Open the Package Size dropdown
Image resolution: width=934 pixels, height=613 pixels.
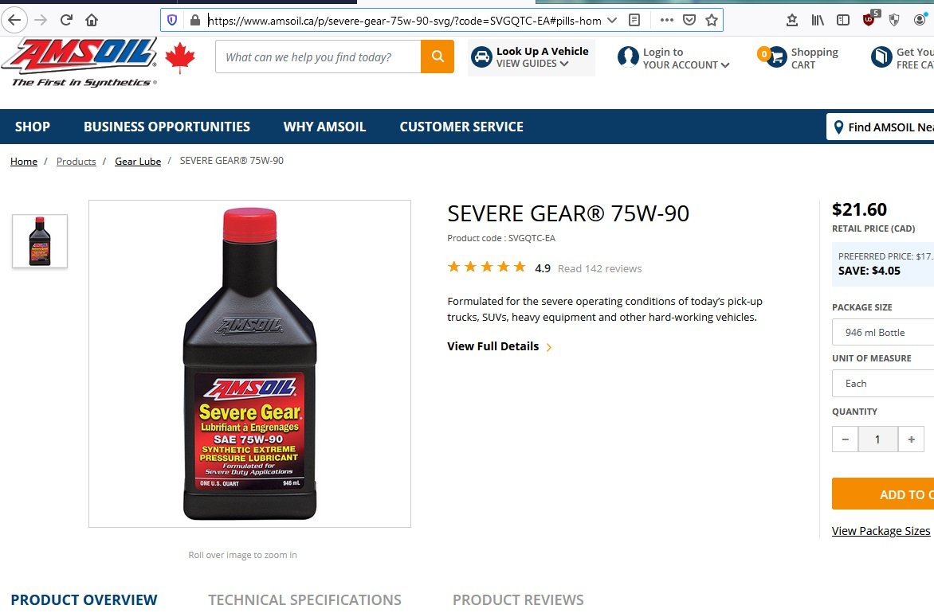click(883, 332)
